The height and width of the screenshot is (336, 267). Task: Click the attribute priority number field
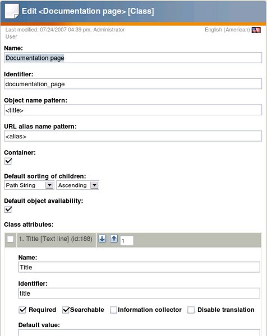click(127, 241)
